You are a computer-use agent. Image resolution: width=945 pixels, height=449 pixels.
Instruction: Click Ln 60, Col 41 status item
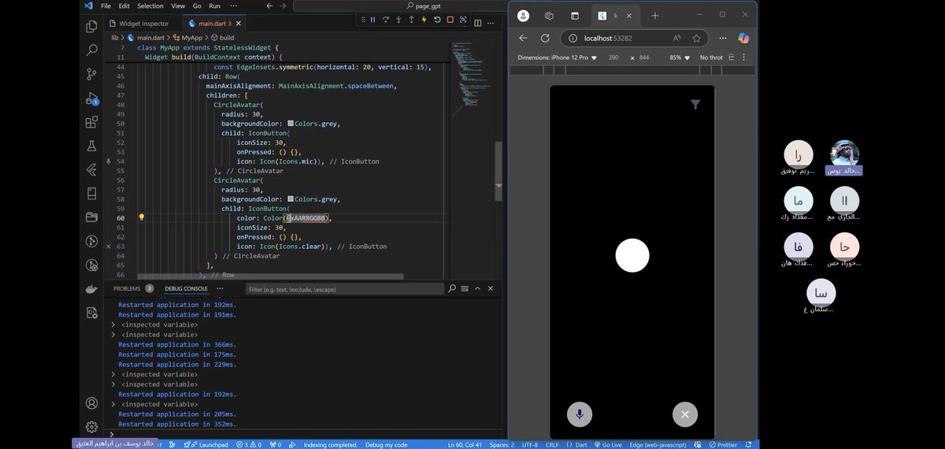(465, 444)
